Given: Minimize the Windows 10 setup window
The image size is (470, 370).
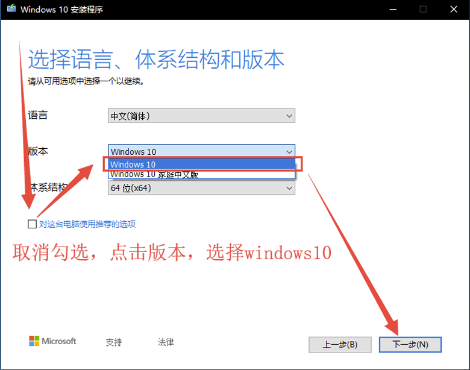Looking at the screenshot, I should (x=393, y=10).
